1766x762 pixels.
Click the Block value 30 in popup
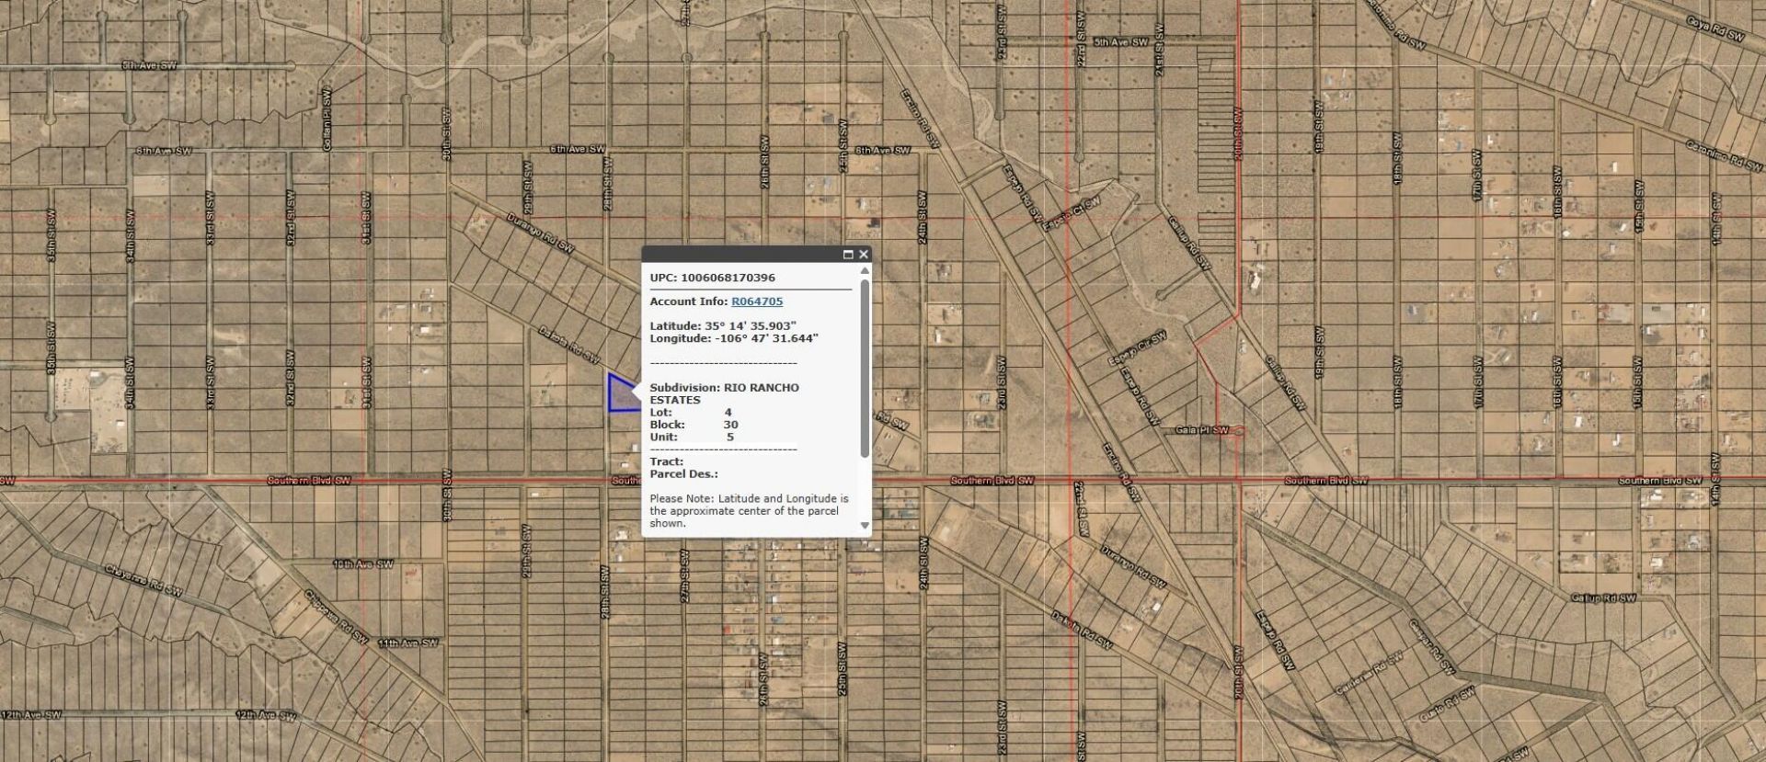730,425
